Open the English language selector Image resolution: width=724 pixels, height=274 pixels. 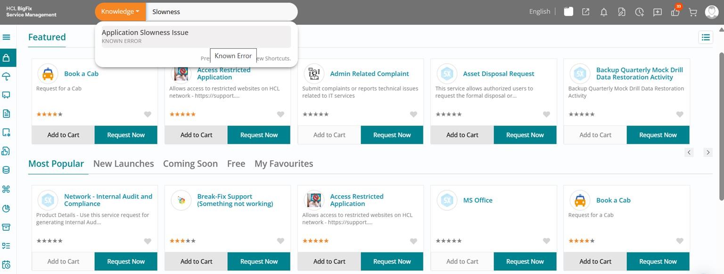point(540,12)
